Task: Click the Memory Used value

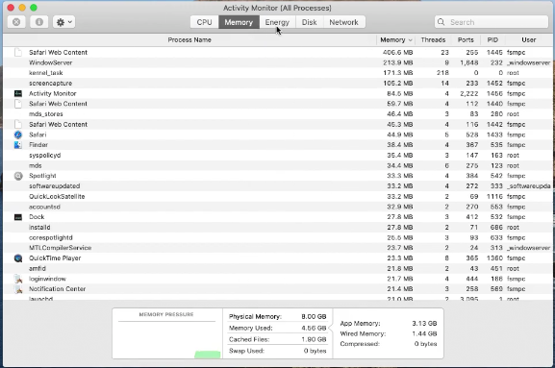Action: click(314, 328)
